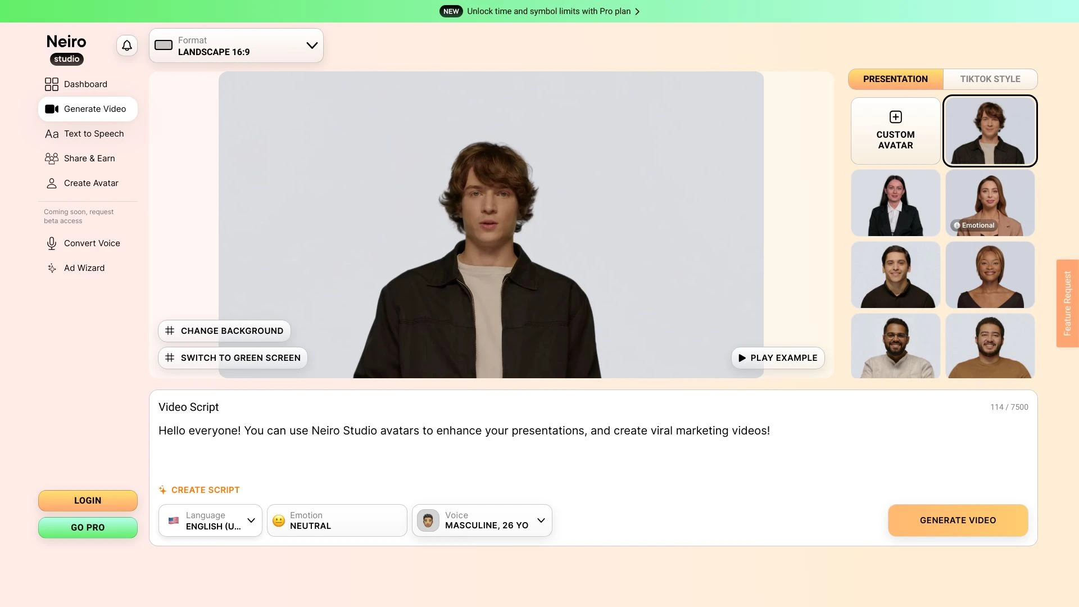The height and width of the screenshot is (607, 1079).
Task: Click GENERATE VIDEO button
Action: tap(958, 520)
